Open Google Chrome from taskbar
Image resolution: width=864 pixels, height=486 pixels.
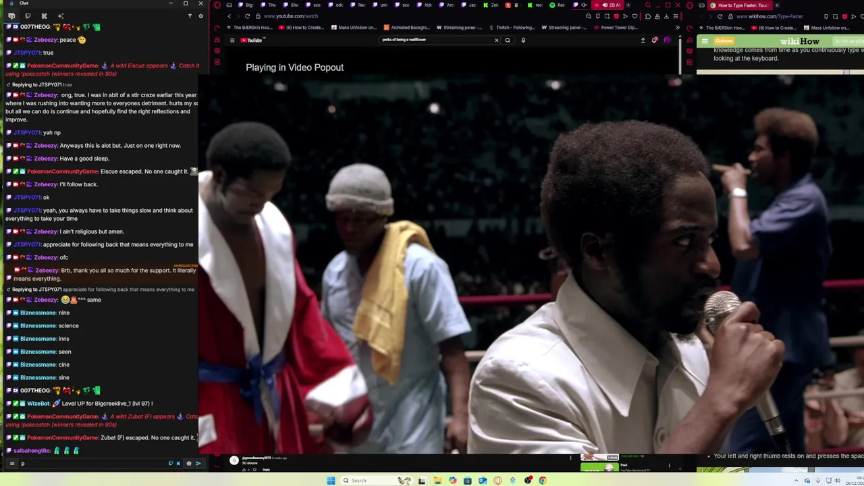(x=543, y=481)
